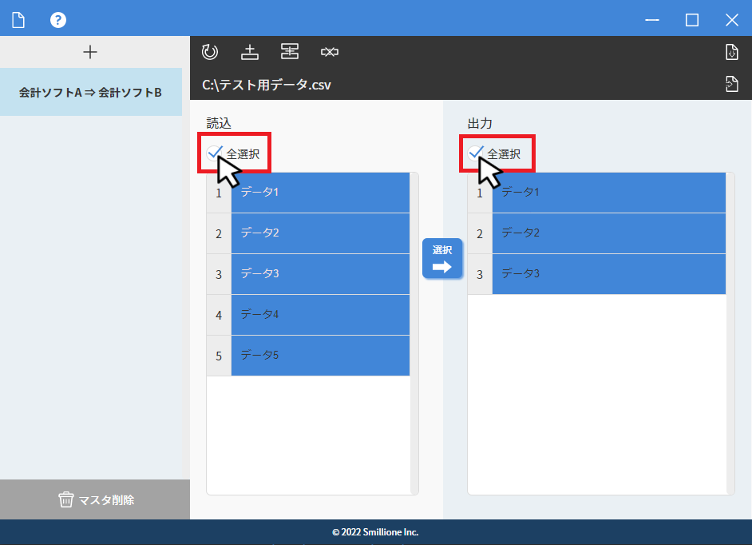Click the マスタ削除 button
Viewport: 752px width, 545px height.
coord(95,500)
